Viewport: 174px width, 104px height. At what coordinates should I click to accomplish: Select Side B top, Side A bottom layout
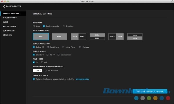[x=135, y=37]
